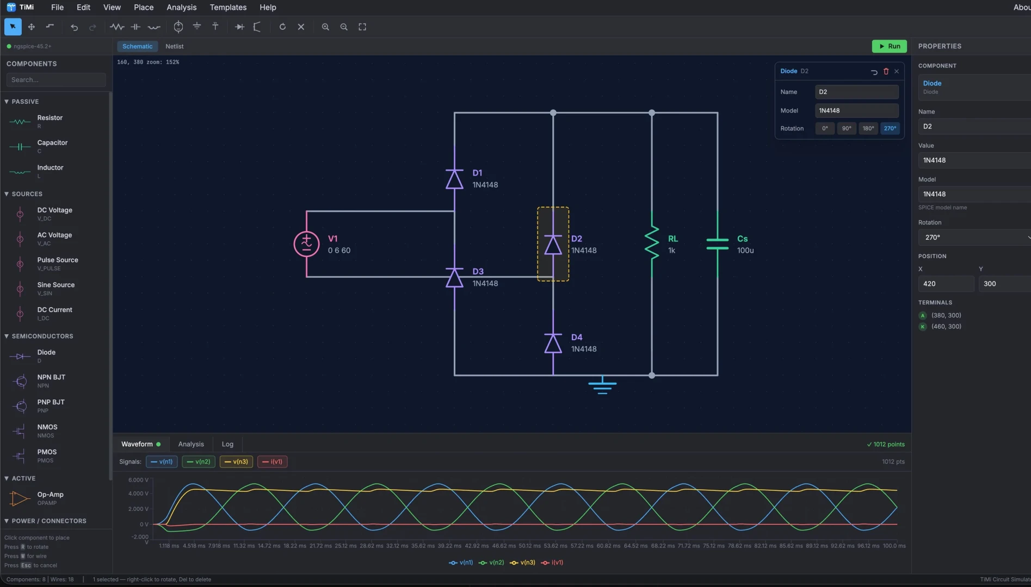Open the Rotation dropdown in Properties

(974, 238)
